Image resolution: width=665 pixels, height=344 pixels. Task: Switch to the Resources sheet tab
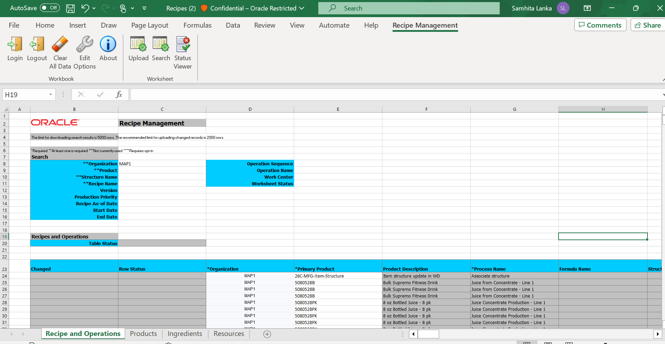coord(229,334)
